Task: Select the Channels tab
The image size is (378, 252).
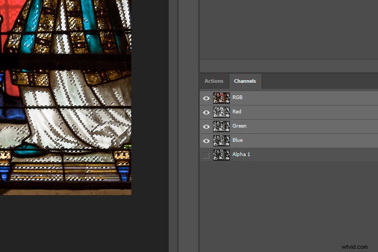Action: point(245,81)
